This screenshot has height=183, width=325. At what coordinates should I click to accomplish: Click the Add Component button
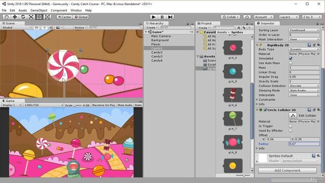click(287, 171)
